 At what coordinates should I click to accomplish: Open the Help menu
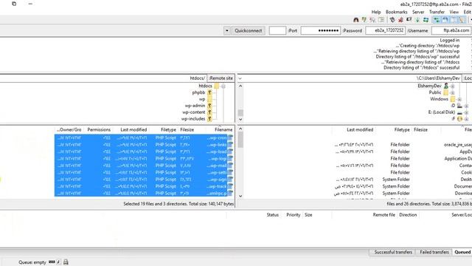376,12
